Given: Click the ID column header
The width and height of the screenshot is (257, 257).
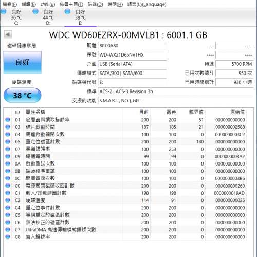Looking at the screenshot, I should point(17,112).
